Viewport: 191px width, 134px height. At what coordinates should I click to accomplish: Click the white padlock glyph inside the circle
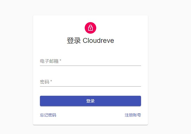click(90, 28)
